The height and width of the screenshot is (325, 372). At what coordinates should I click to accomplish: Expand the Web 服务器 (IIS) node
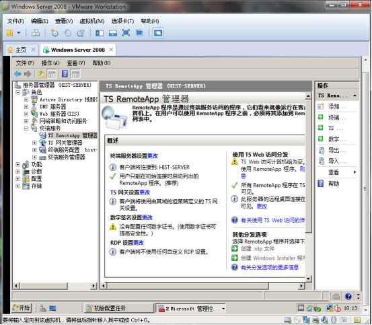(26, 114)
